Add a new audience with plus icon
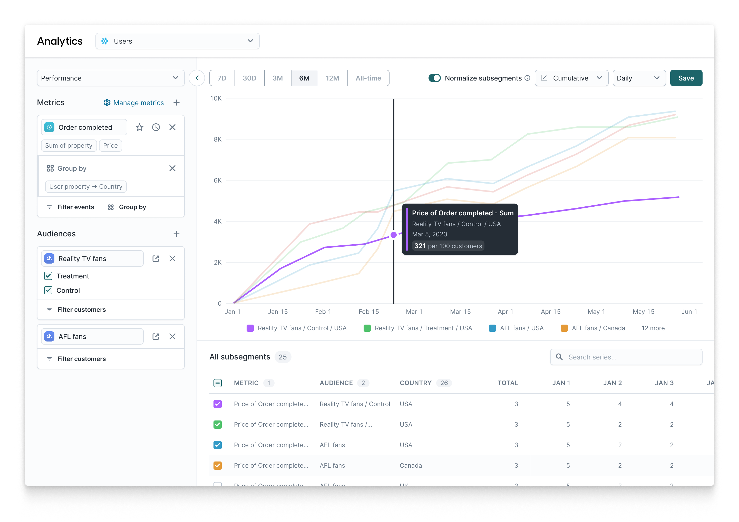This screenshot has height=522, width=739. click(176, 234)
